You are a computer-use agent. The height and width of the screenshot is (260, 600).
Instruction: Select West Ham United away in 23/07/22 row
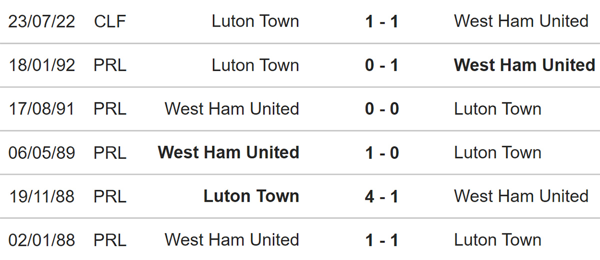[521, 21]
